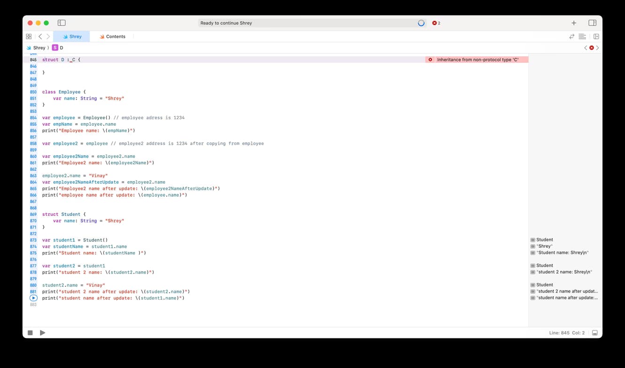The image size is (625, 368).
Task: Stop playground execution with the square button
Action: click(30, 332)
